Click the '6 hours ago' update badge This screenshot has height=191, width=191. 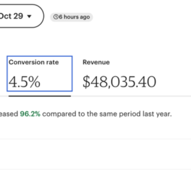coord(71,17)
